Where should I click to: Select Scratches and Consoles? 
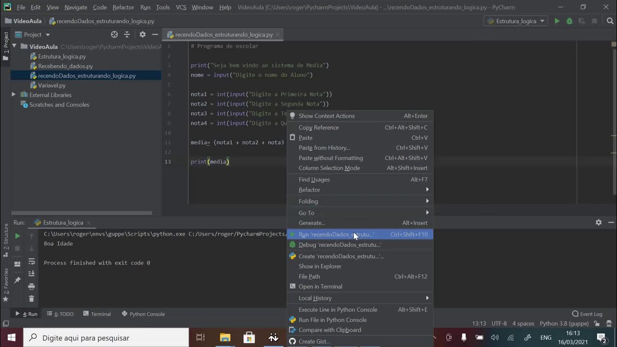[59, 105]
